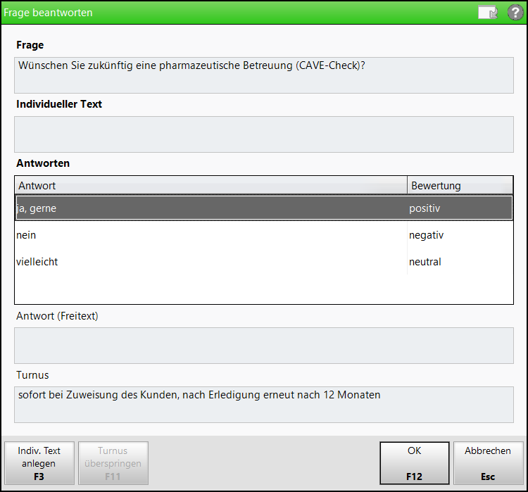Focus the 'Antwort (Freitext)' input field
Image resolution: width=528 pixels, height=492 pixels.
[264, 346]
